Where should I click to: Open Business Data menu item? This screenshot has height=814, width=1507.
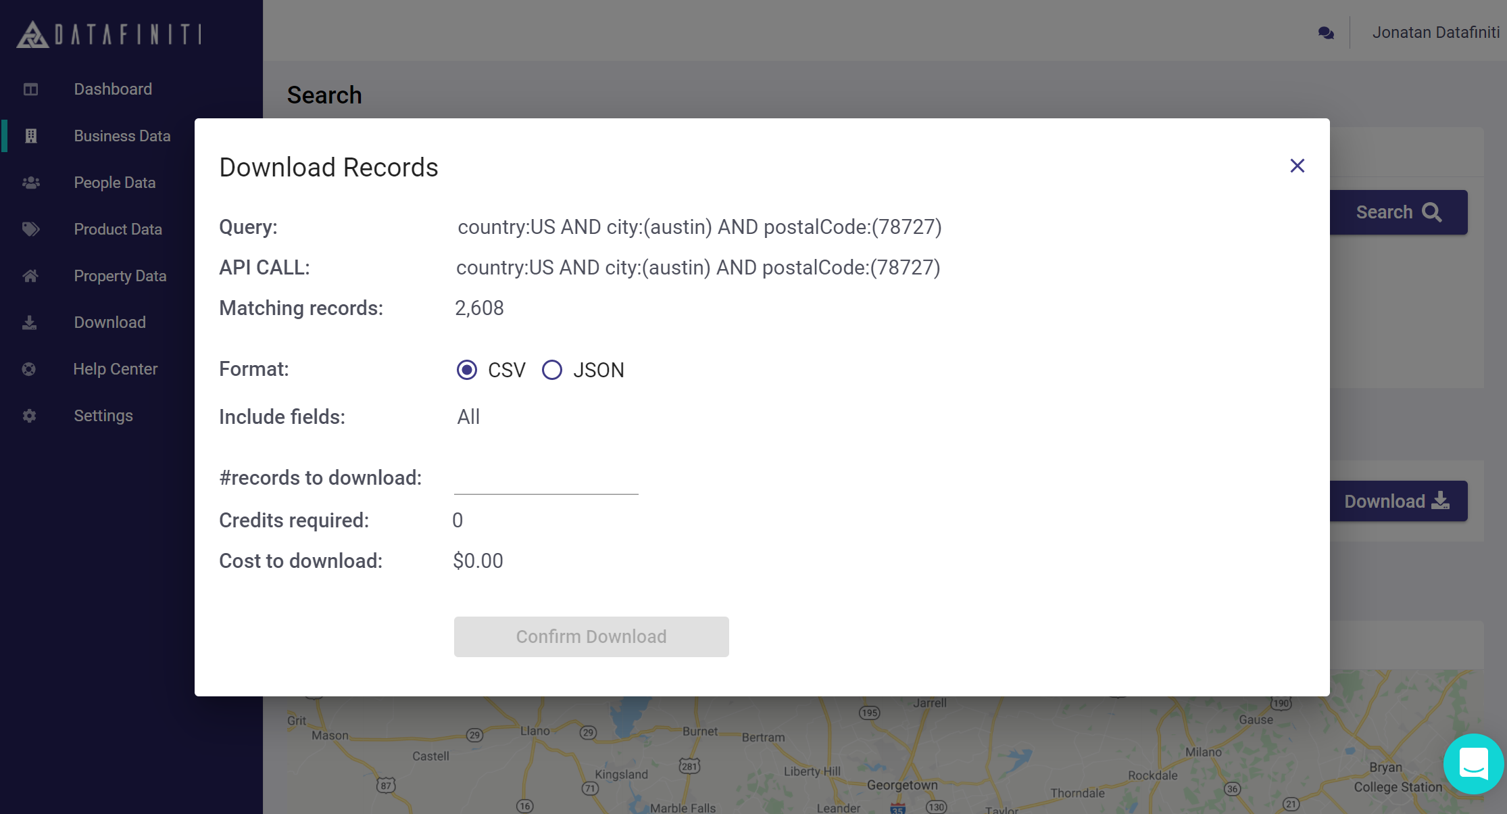[122, 136]
